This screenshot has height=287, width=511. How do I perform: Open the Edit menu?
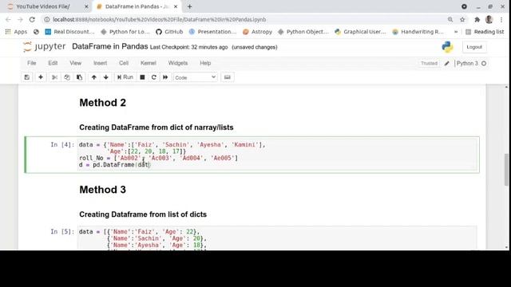[53, 63]
